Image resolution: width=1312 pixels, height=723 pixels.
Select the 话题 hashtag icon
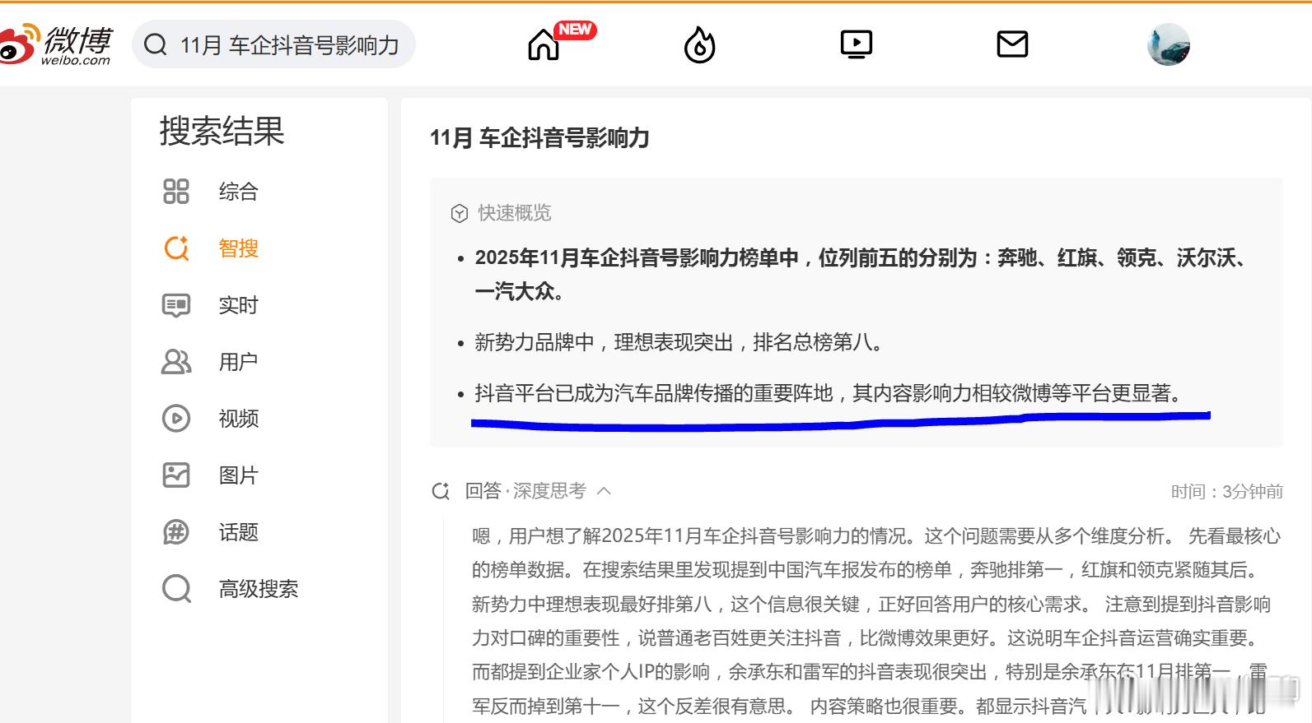(x=176, y=532)
